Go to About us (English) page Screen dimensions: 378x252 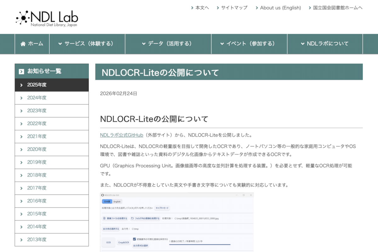coord(280,8)
